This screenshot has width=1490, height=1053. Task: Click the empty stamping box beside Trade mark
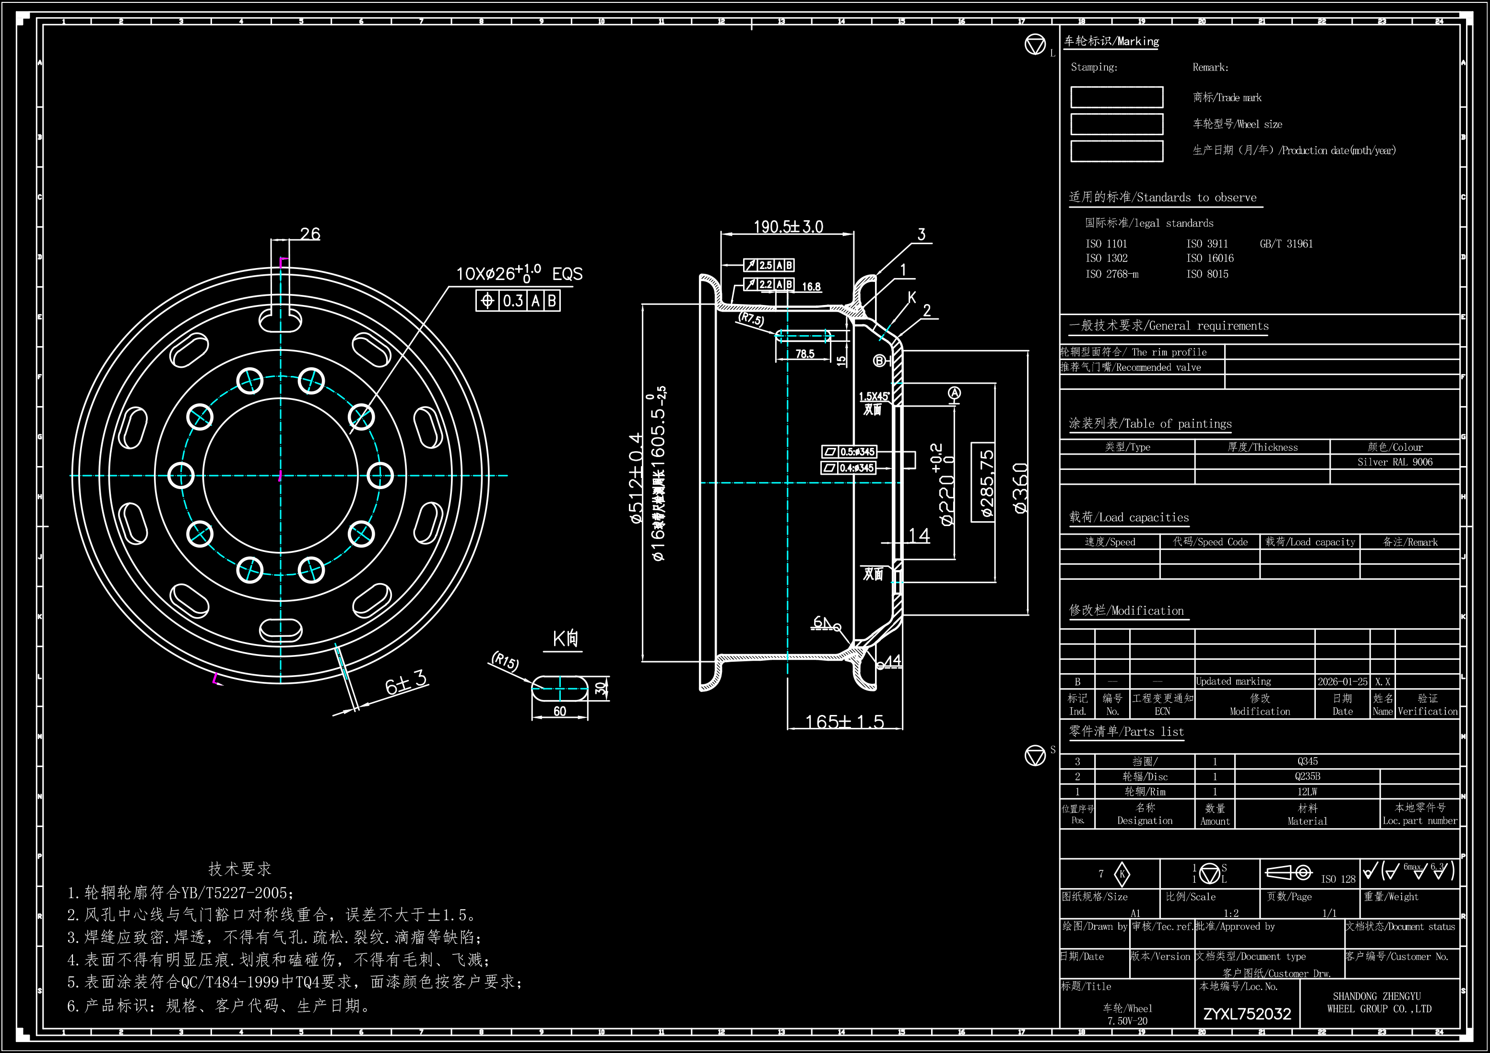tap(1116, 97)
